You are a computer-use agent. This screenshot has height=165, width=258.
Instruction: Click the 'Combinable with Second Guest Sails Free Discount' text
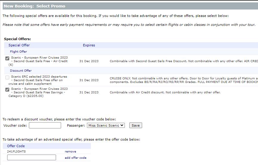[x=184, y=61]
